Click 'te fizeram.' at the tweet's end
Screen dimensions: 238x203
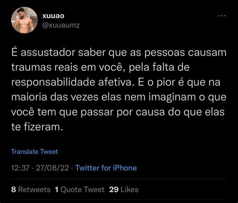pos(37,127)
